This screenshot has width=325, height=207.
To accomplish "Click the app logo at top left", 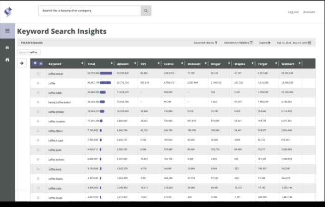I will coord(8,12).
